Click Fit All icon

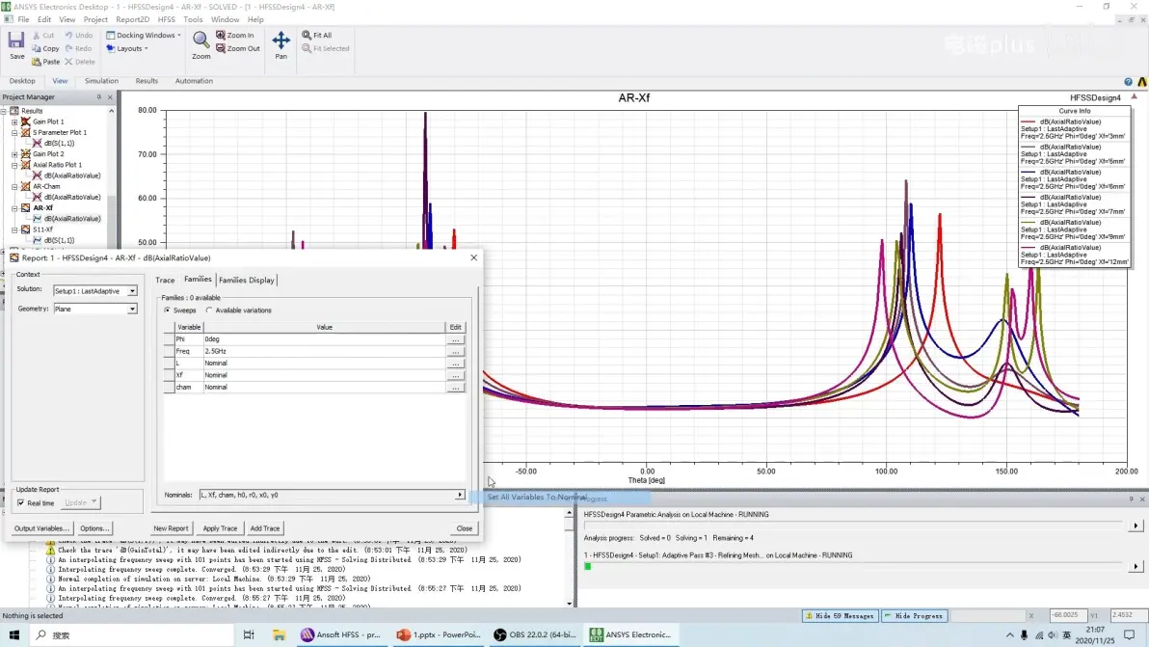pyautogui.click(x=316, y=35)
